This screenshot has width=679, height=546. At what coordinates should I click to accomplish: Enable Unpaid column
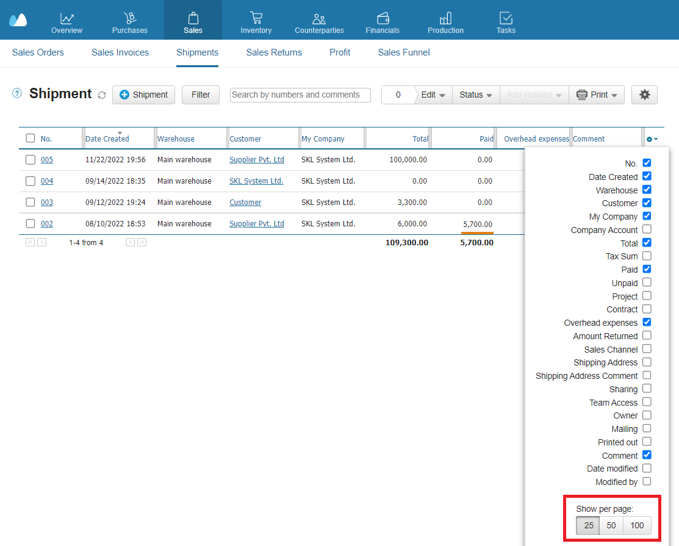(647, 282)
